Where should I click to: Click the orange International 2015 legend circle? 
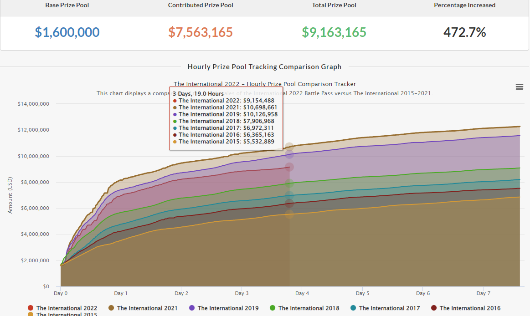click(x=31, y=314)
